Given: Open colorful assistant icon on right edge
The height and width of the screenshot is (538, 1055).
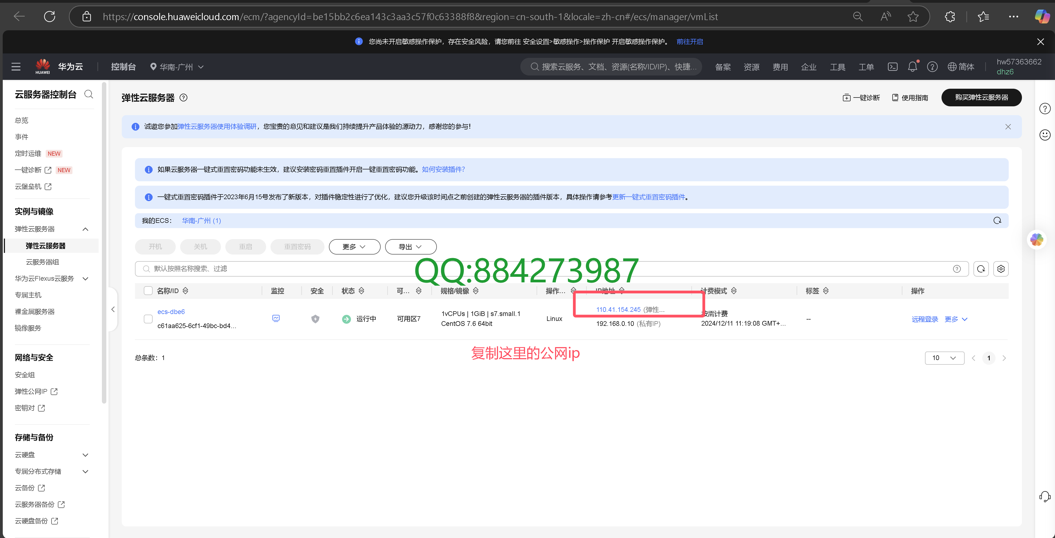Looking at the screenshot, I should coord(1037,240).
